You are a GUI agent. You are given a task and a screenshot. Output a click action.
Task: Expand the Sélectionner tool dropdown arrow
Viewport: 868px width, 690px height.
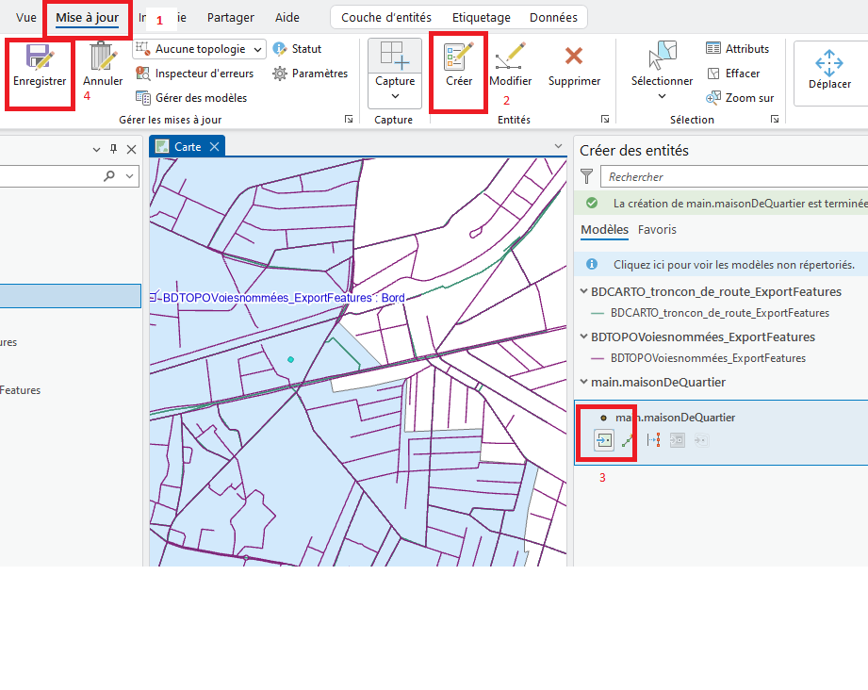pyautogui.click(x=662, y=96)
